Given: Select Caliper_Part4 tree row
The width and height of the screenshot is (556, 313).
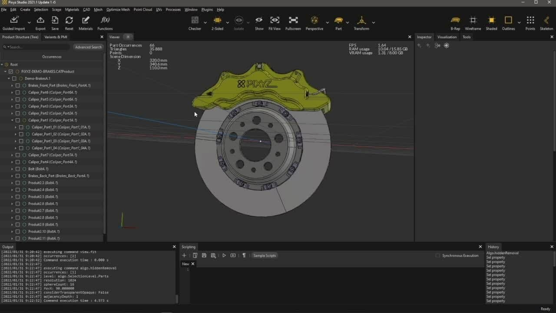Looking at the screenshot, I should click(52, 162).
